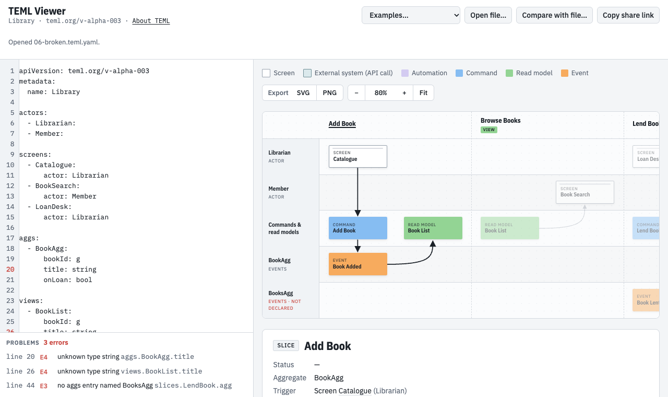Screen dimensions: 668x397
Task: Export diagram as SVG
Action: point(303,92)
